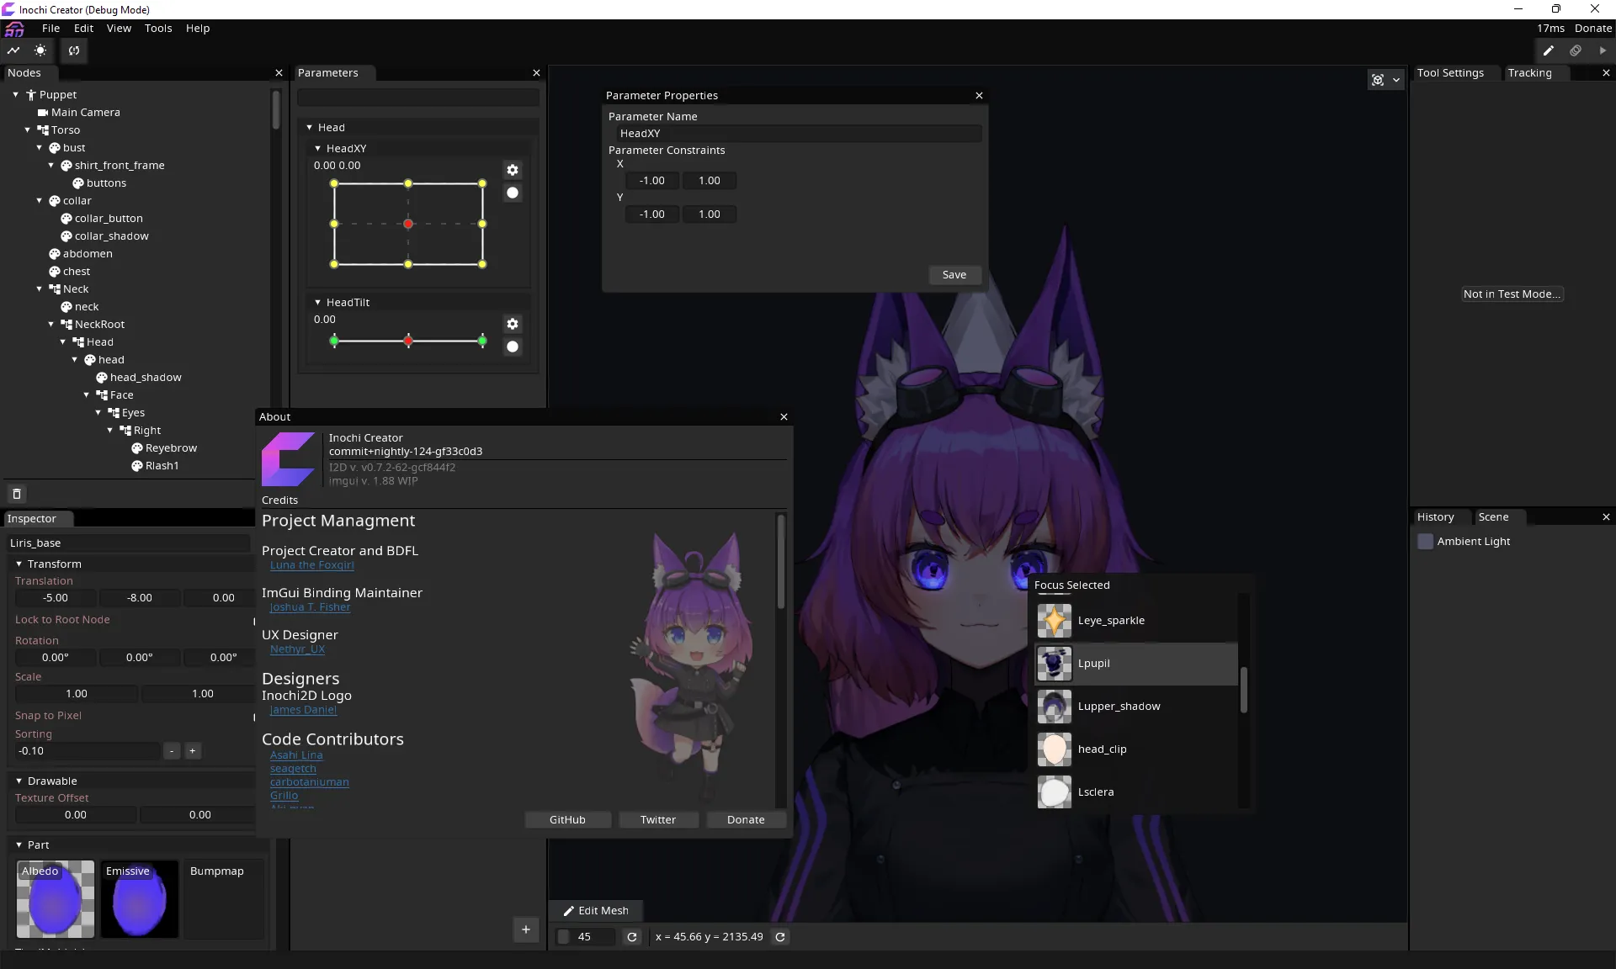This screenshot has width=1616, height=969.
Task: Switch to the Scene tab
Action: tap(1493, 517)
